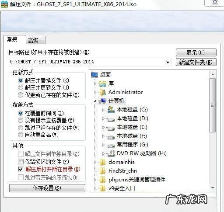The height and width of the screenshot is (212, 224).
Task: Switch to the 高级 tab
Action: coord(35,40)
